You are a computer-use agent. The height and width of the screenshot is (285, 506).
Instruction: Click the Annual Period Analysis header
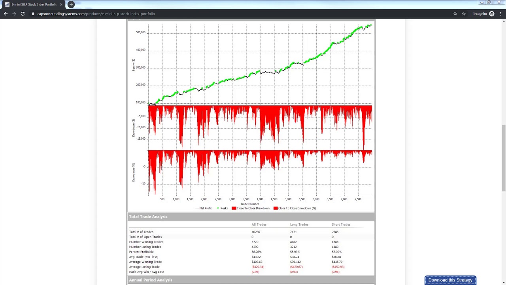150,280
